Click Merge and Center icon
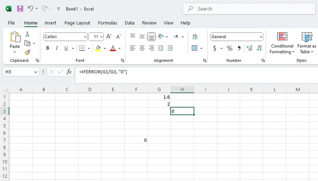The image size is (318, 181). click(194, 48)
